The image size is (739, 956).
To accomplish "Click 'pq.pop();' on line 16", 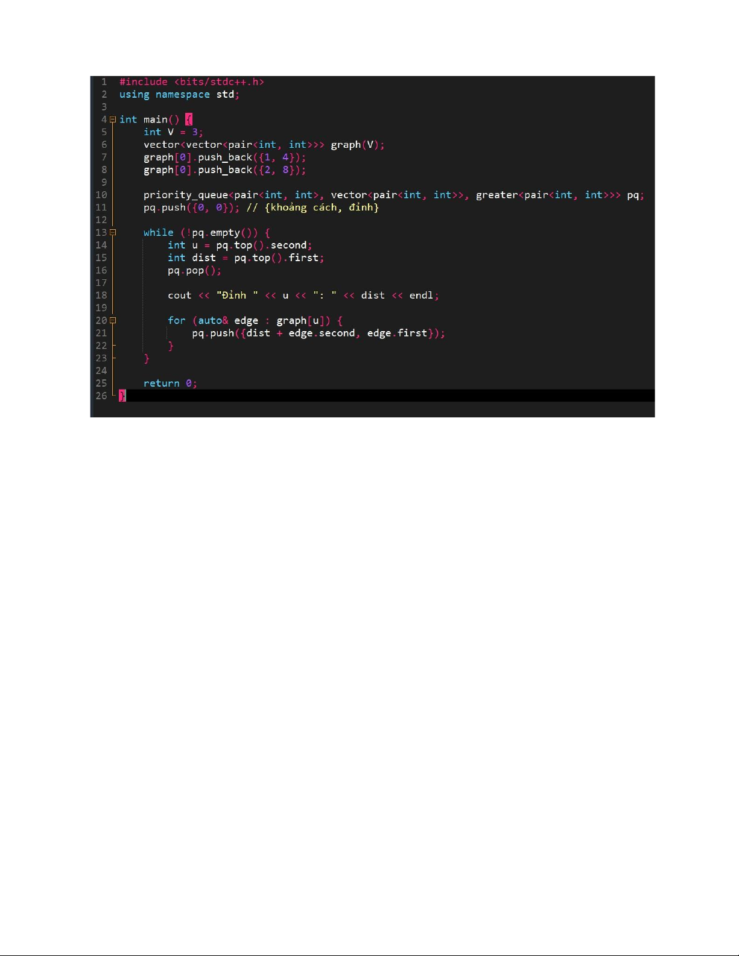I will coord(195,270).
